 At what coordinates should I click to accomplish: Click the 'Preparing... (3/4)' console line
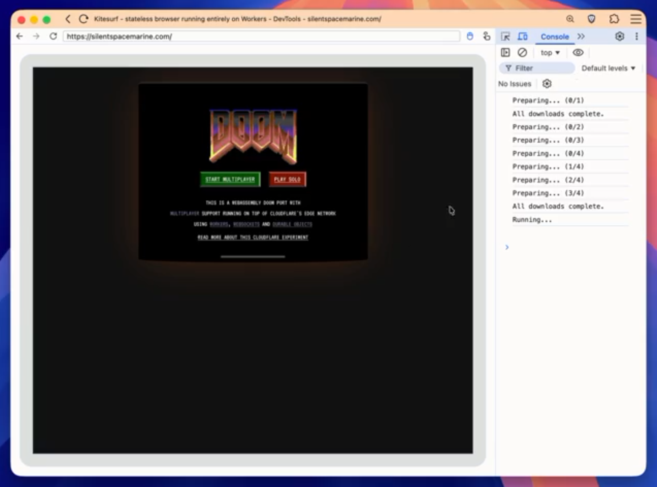point(548,193)
